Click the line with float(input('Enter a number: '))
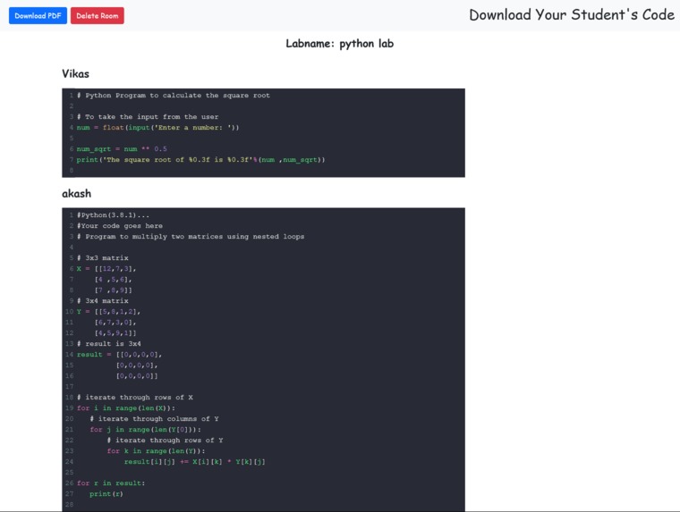 click(x=157, y=128)
